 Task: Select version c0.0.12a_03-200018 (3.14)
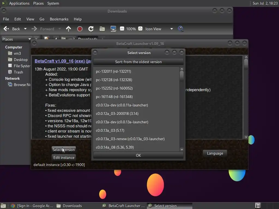[136, 113]
